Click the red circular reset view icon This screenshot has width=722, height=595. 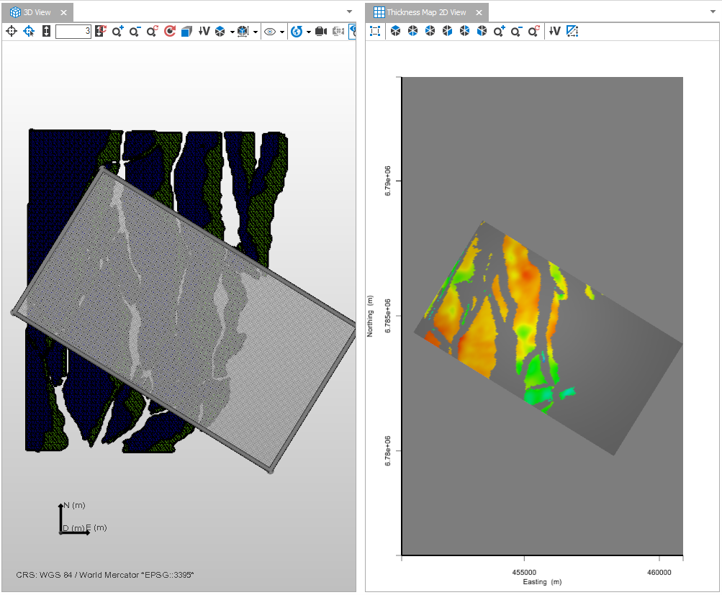click(170, 32)
